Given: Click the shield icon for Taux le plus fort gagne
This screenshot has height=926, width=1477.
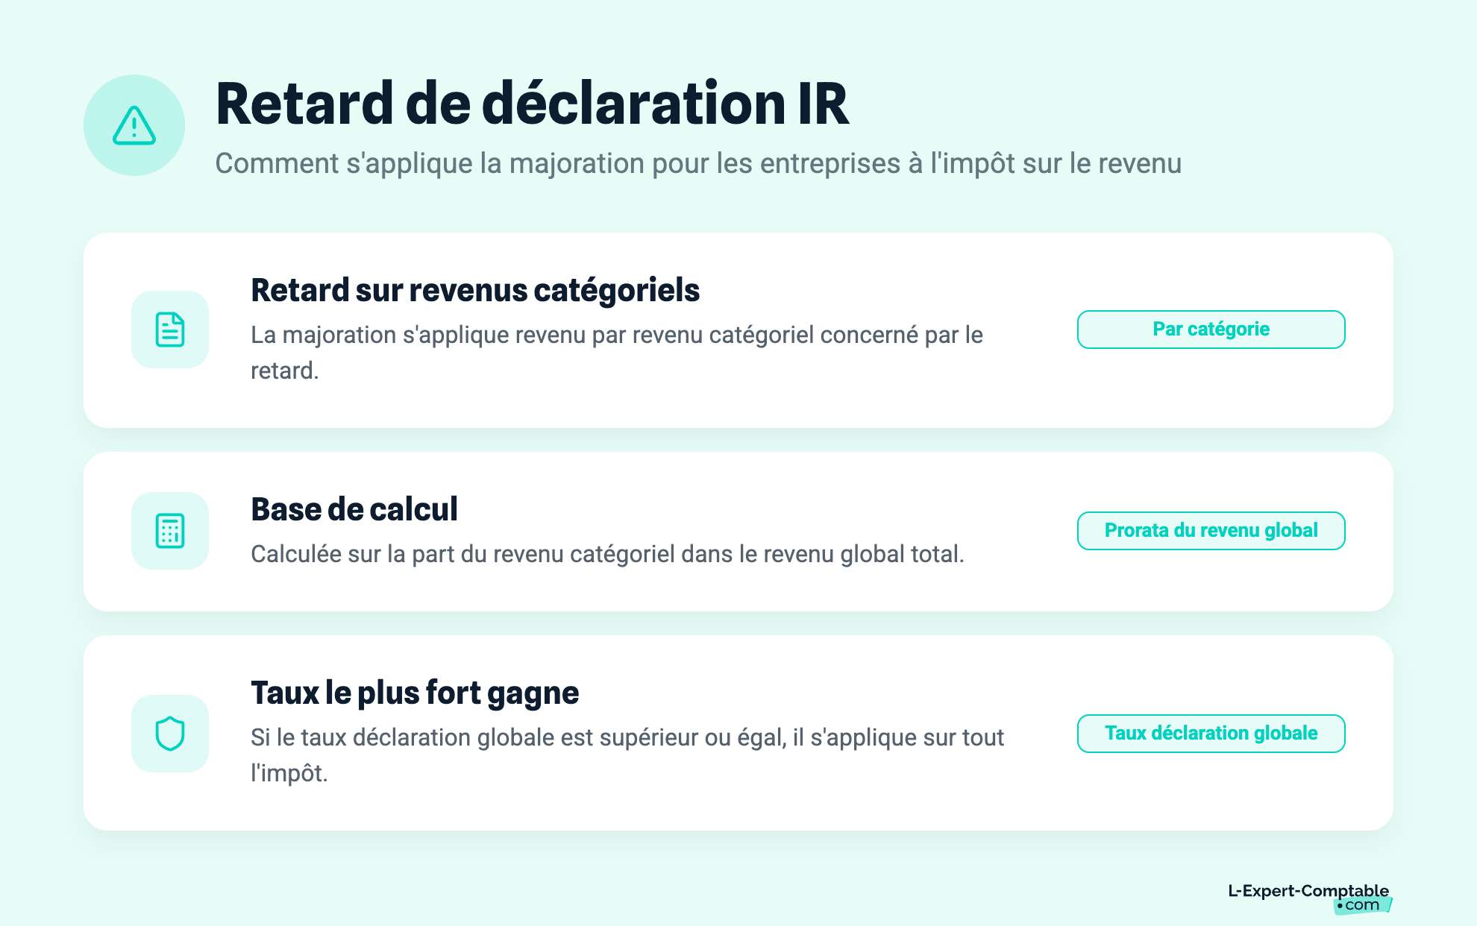Looking at the screenshot, I should [170, 734].
